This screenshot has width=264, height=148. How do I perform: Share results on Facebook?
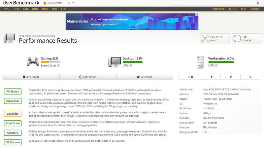click(211, 77)
